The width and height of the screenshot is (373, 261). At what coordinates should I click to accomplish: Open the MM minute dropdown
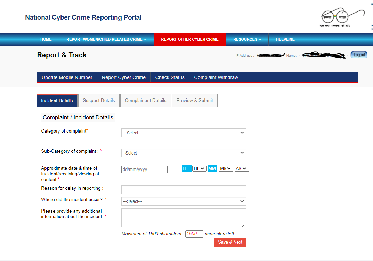pos(226,168)
